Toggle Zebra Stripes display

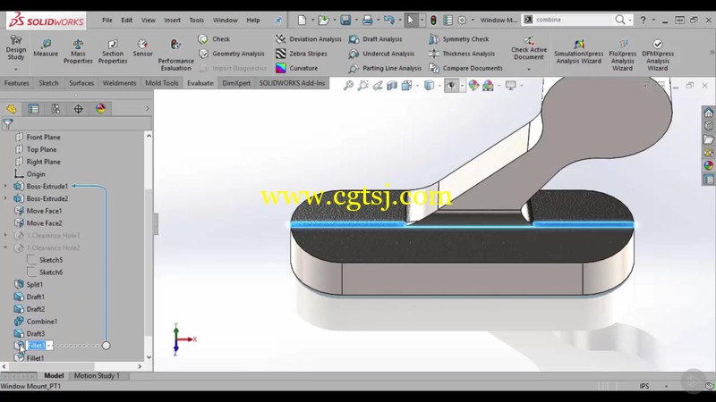click(302, 54)
